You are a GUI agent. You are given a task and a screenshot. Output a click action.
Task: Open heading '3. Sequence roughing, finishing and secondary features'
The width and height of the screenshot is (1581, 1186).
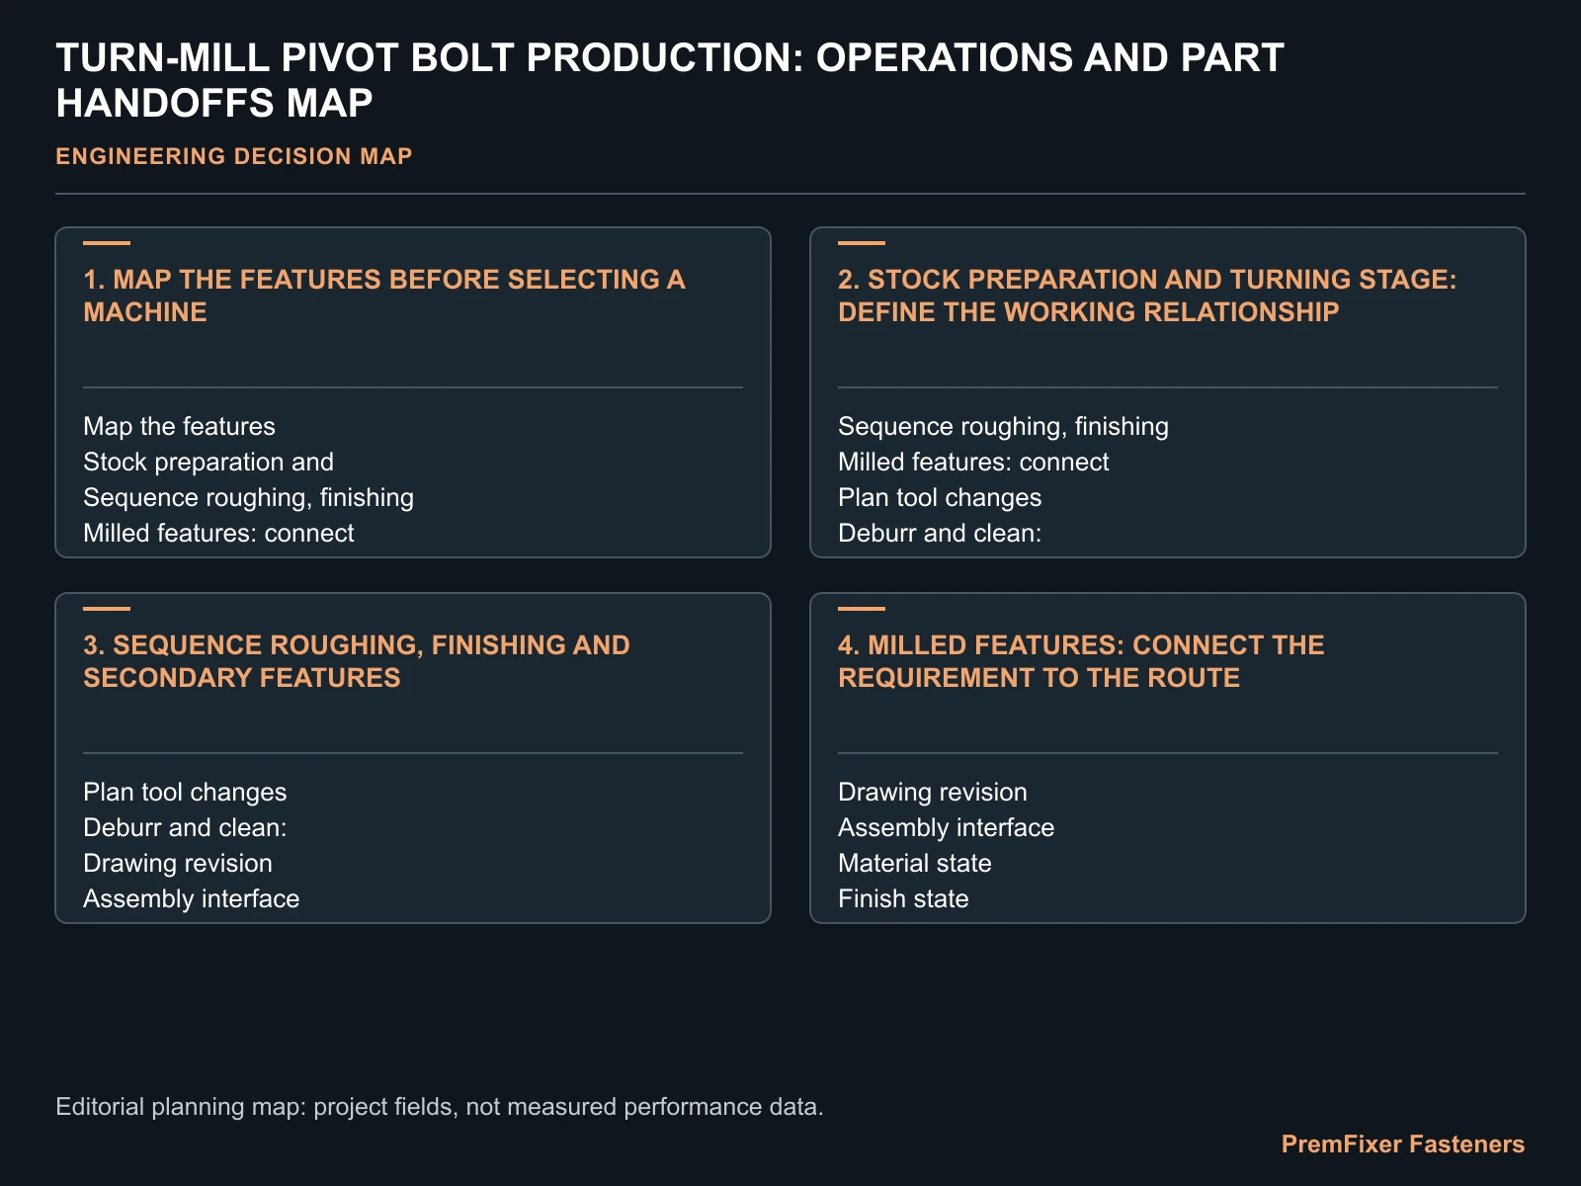point(357,661)
